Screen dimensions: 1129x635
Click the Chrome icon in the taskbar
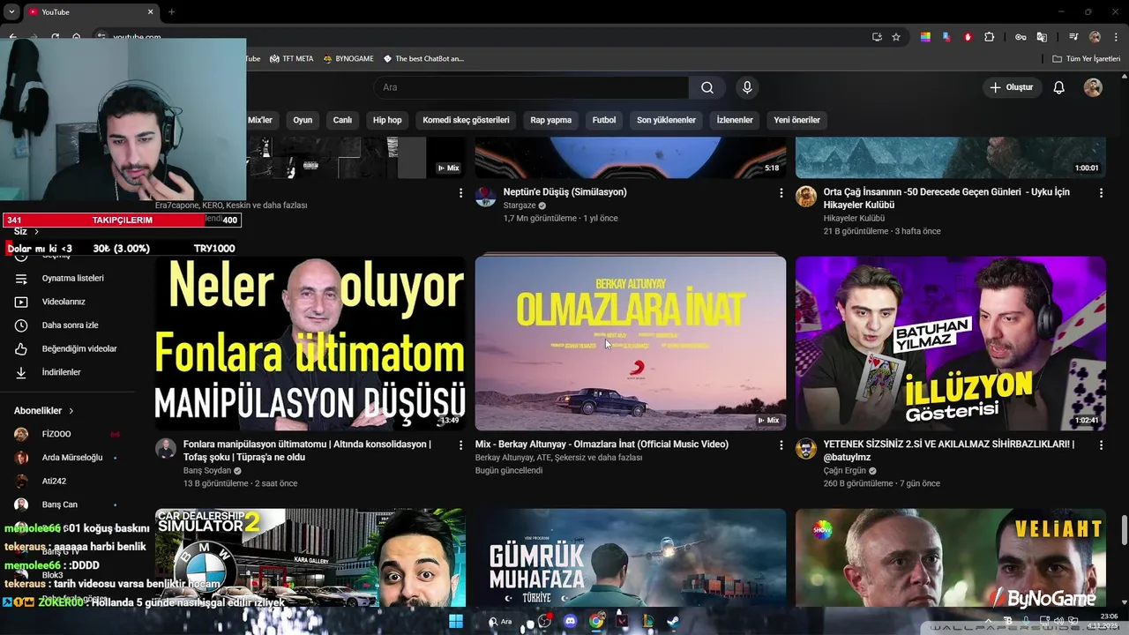[x=597, y=621]
